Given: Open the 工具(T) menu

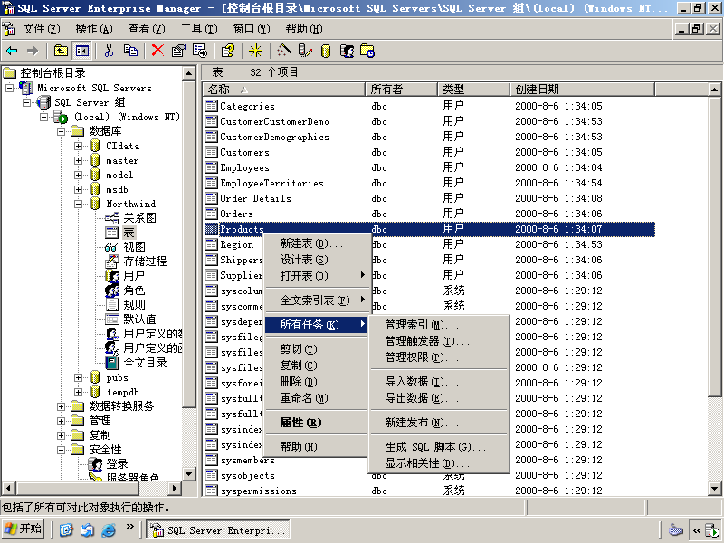Looking at the screenshot, I should tap(199, 29).
